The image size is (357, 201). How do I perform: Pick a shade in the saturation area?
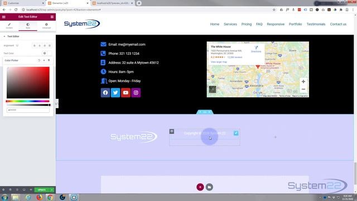pos(28,83)
